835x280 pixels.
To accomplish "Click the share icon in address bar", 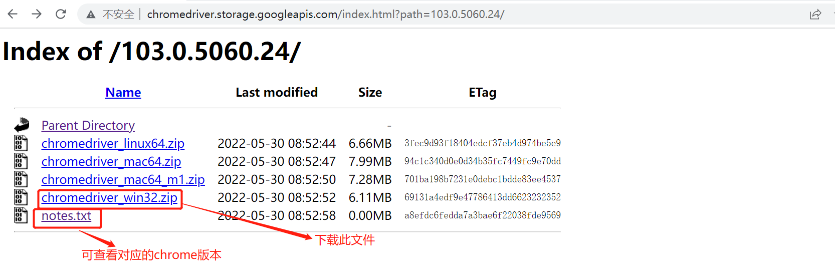I will tap(815, 15).
